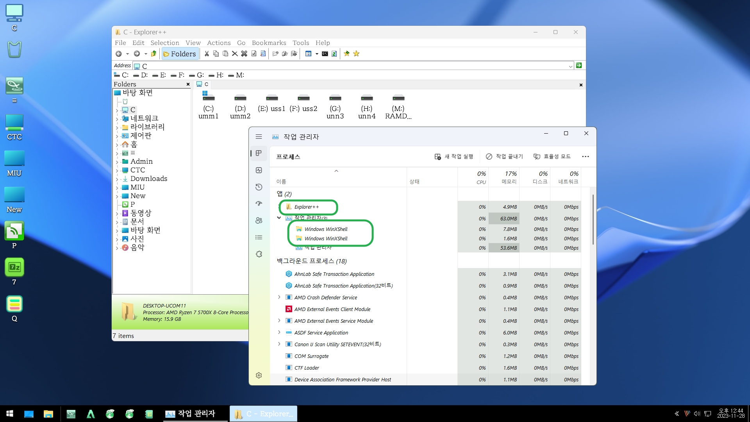This screenshot has width=750, height=422.
Task: Click the Add Bookmark star-plus icon
Action: tap(346, 54)
